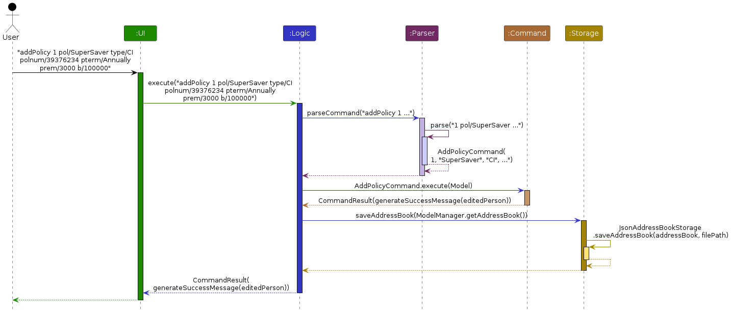The width and height of the screenshot is (731, 312).
Task: Click the AddPolicyCommand.execute(Model) arrow
Action: coord(413,190)
